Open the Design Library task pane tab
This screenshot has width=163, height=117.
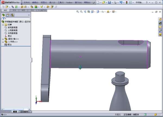coord(160,23)
